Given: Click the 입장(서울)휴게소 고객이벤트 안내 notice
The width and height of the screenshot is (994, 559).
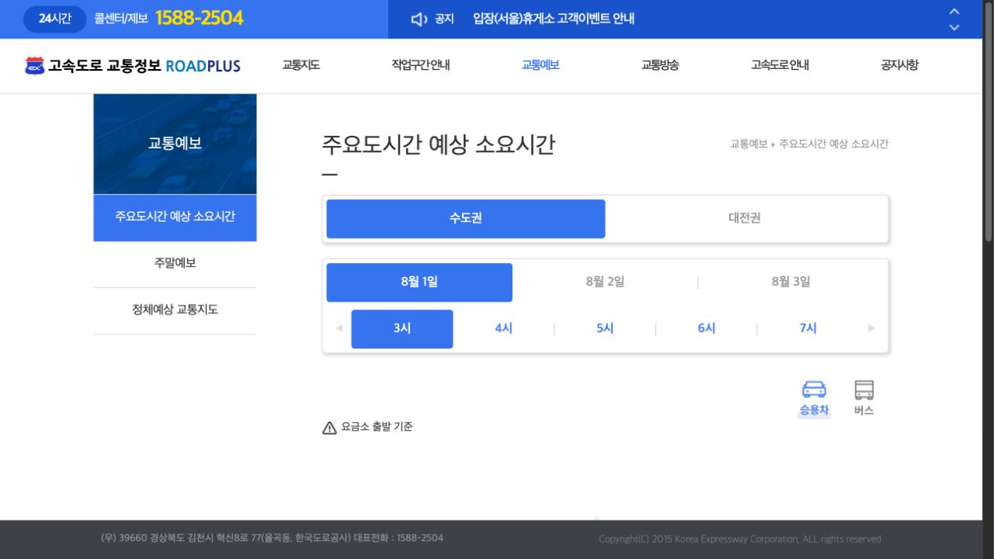Looking at the screenshot, I should coord(553,19).
